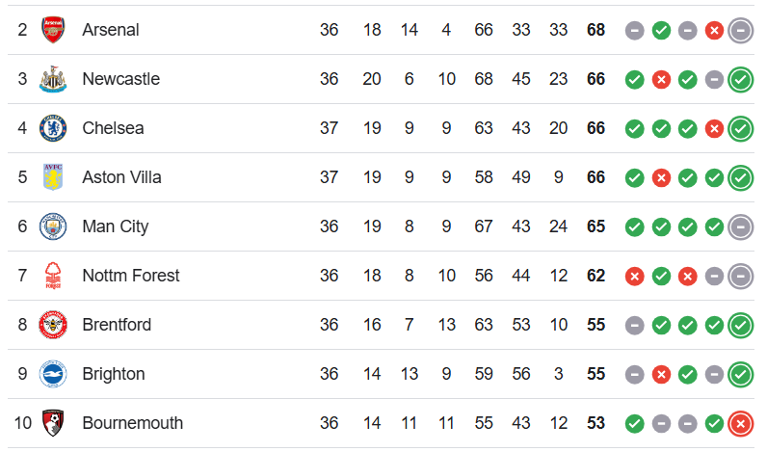Click Chelsea's red loss form icon
This screenshot has width=767, height=452.
coord(714,129)
